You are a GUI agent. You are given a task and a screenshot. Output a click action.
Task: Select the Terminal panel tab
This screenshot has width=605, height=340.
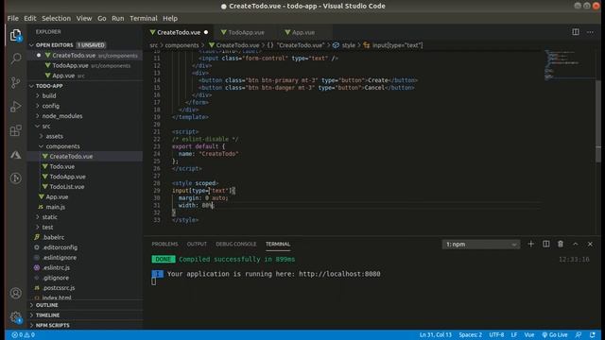tap(278, 244)
